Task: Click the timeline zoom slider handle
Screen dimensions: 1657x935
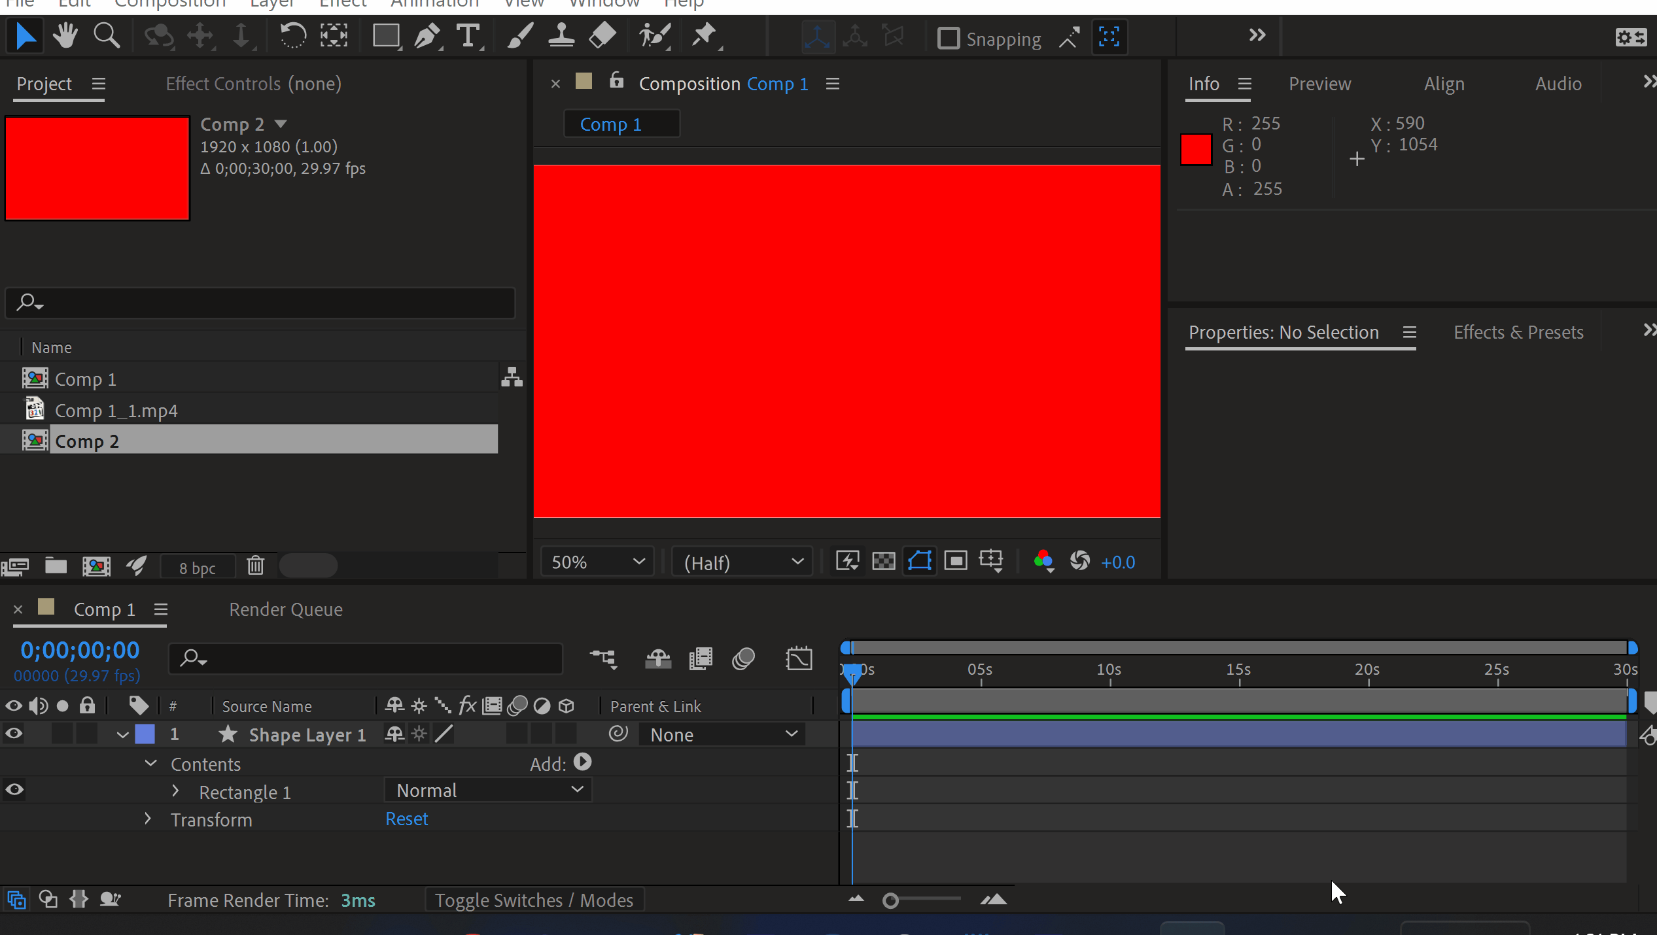Action: [x=890, y=901]
